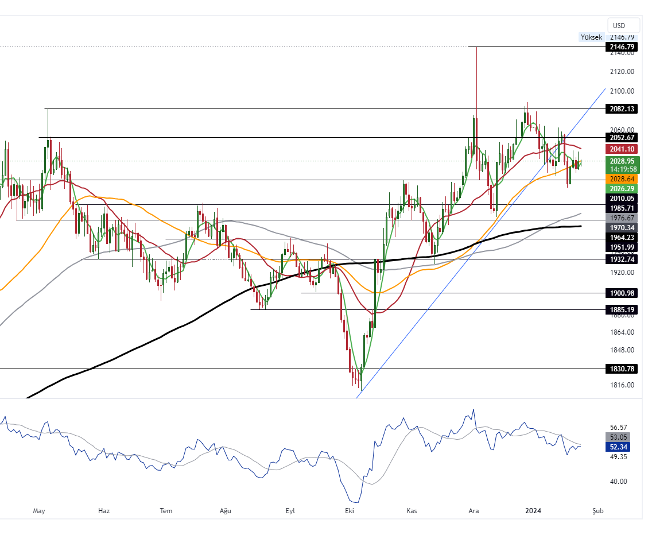Screen dimensions: 648x539
Task: Click the Yüksek high price text
Action: (591, 37)
